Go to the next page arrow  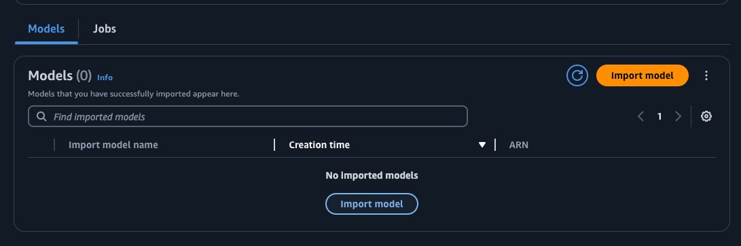point(678,116)
